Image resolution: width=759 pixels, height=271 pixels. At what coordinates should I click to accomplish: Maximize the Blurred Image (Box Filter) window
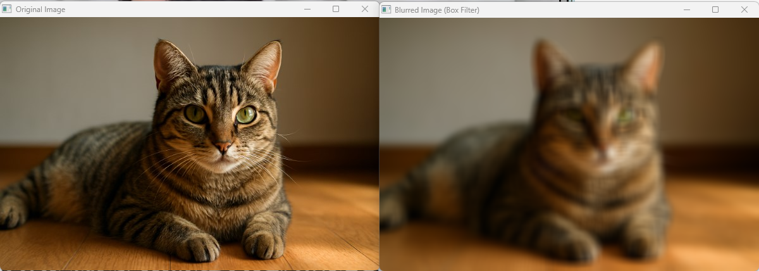click(x=715, y=9)
